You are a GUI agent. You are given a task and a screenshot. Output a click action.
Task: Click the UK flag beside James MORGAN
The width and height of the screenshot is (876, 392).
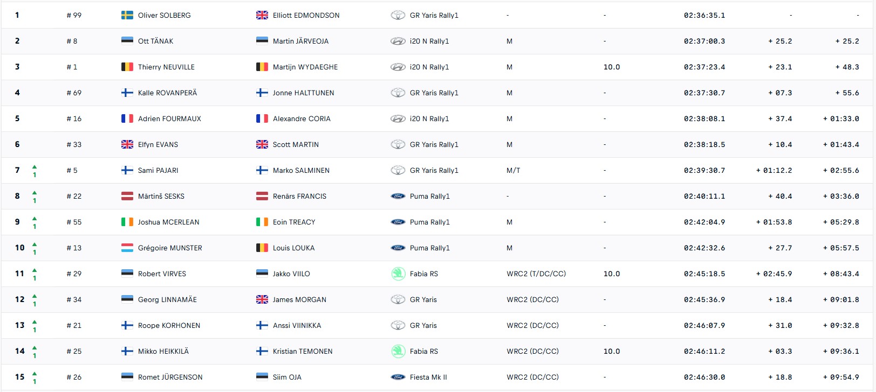click(x=262, y=299)
